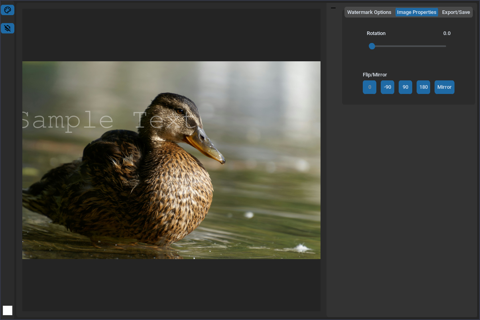Viewport: 480px width, 320px height.
Task: Click the crossed-out paint roller icon
Action: coord(8,28)
